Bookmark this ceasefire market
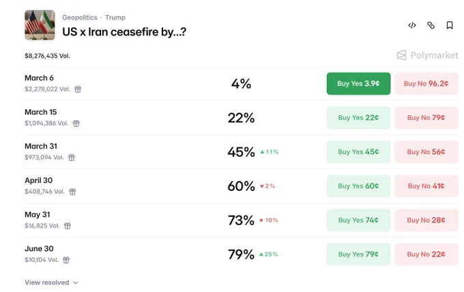 click(450, 25)
